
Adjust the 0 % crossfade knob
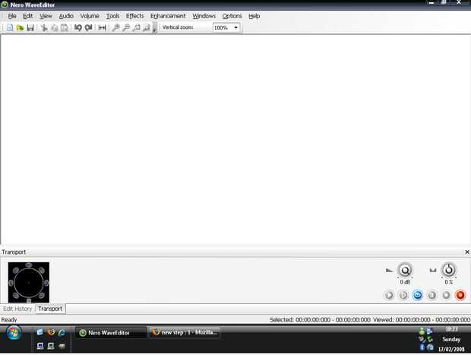coord(448,270)
